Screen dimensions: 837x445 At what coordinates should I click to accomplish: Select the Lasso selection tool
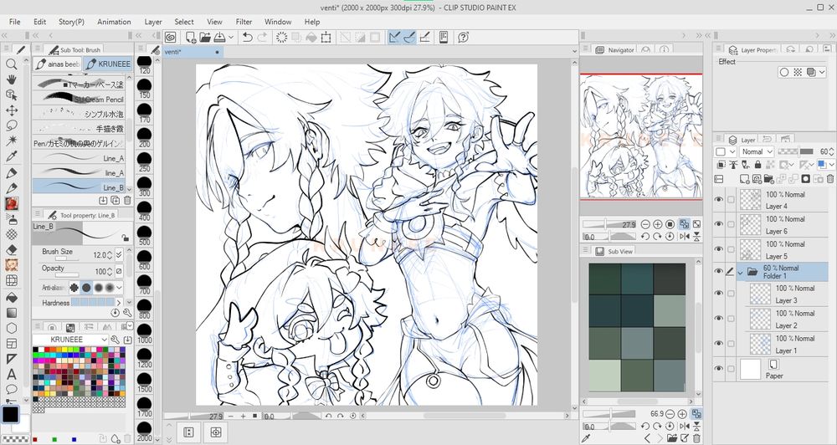[x=11, y=126]
